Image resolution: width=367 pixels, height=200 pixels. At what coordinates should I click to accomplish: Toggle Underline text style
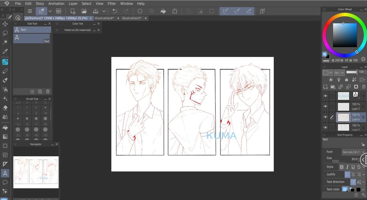(353, 167)
